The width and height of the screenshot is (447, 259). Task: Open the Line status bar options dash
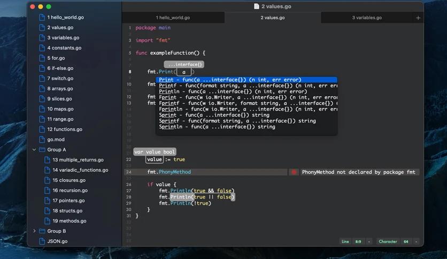[x=369, y=241]
